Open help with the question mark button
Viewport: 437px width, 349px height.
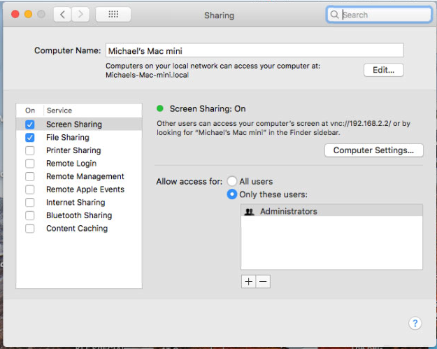(x=415, y=323)
